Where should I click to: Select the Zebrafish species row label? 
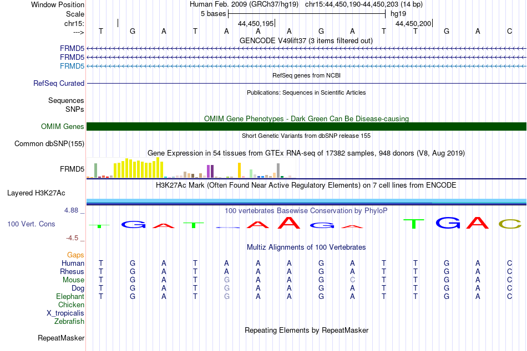(x=69, y=322)
